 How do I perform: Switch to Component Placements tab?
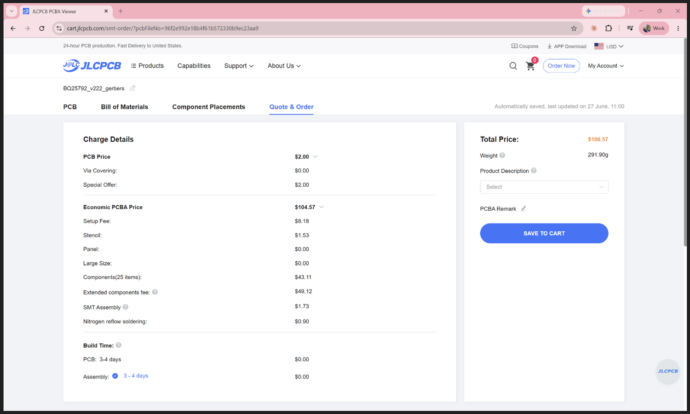click(x=209, y=107)
